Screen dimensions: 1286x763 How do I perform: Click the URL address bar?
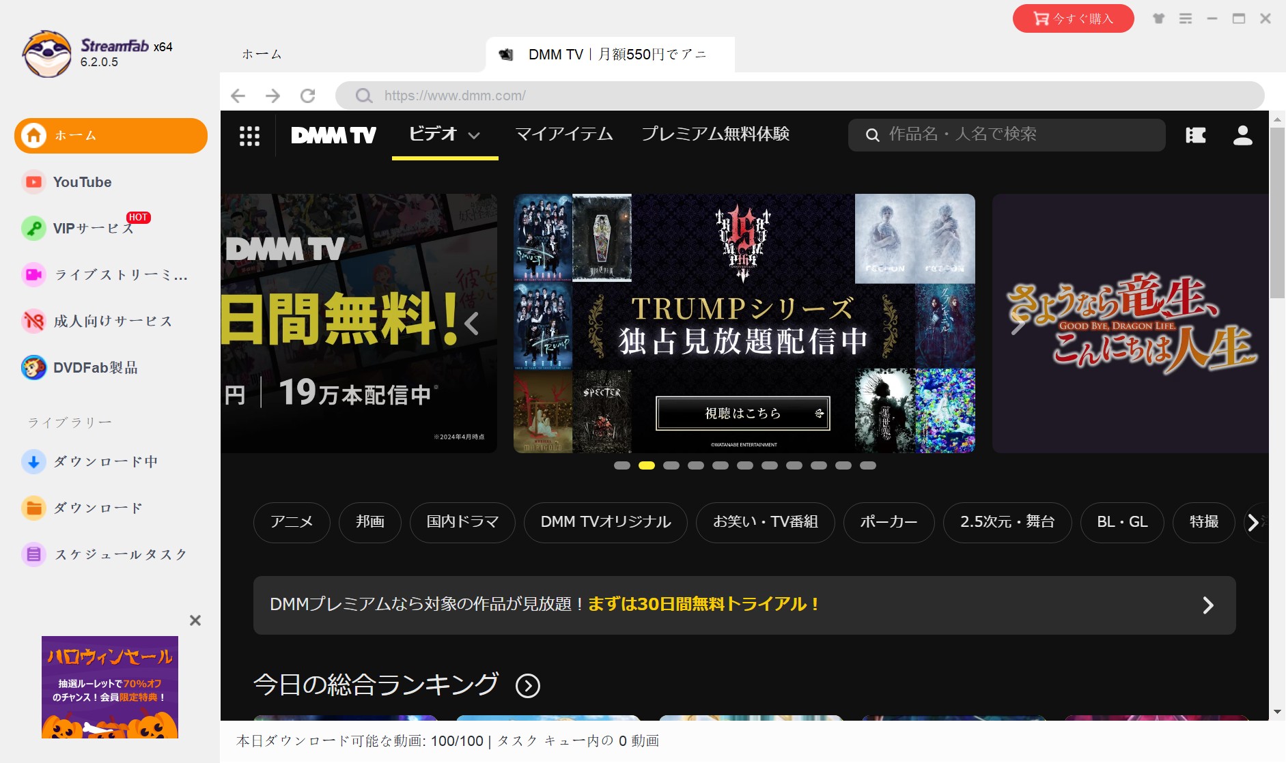(x=800, y=96)
